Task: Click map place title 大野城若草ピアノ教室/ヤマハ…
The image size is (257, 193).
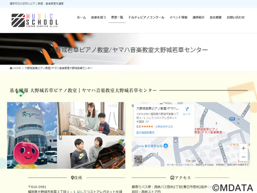Action: [x=157, y=108]
